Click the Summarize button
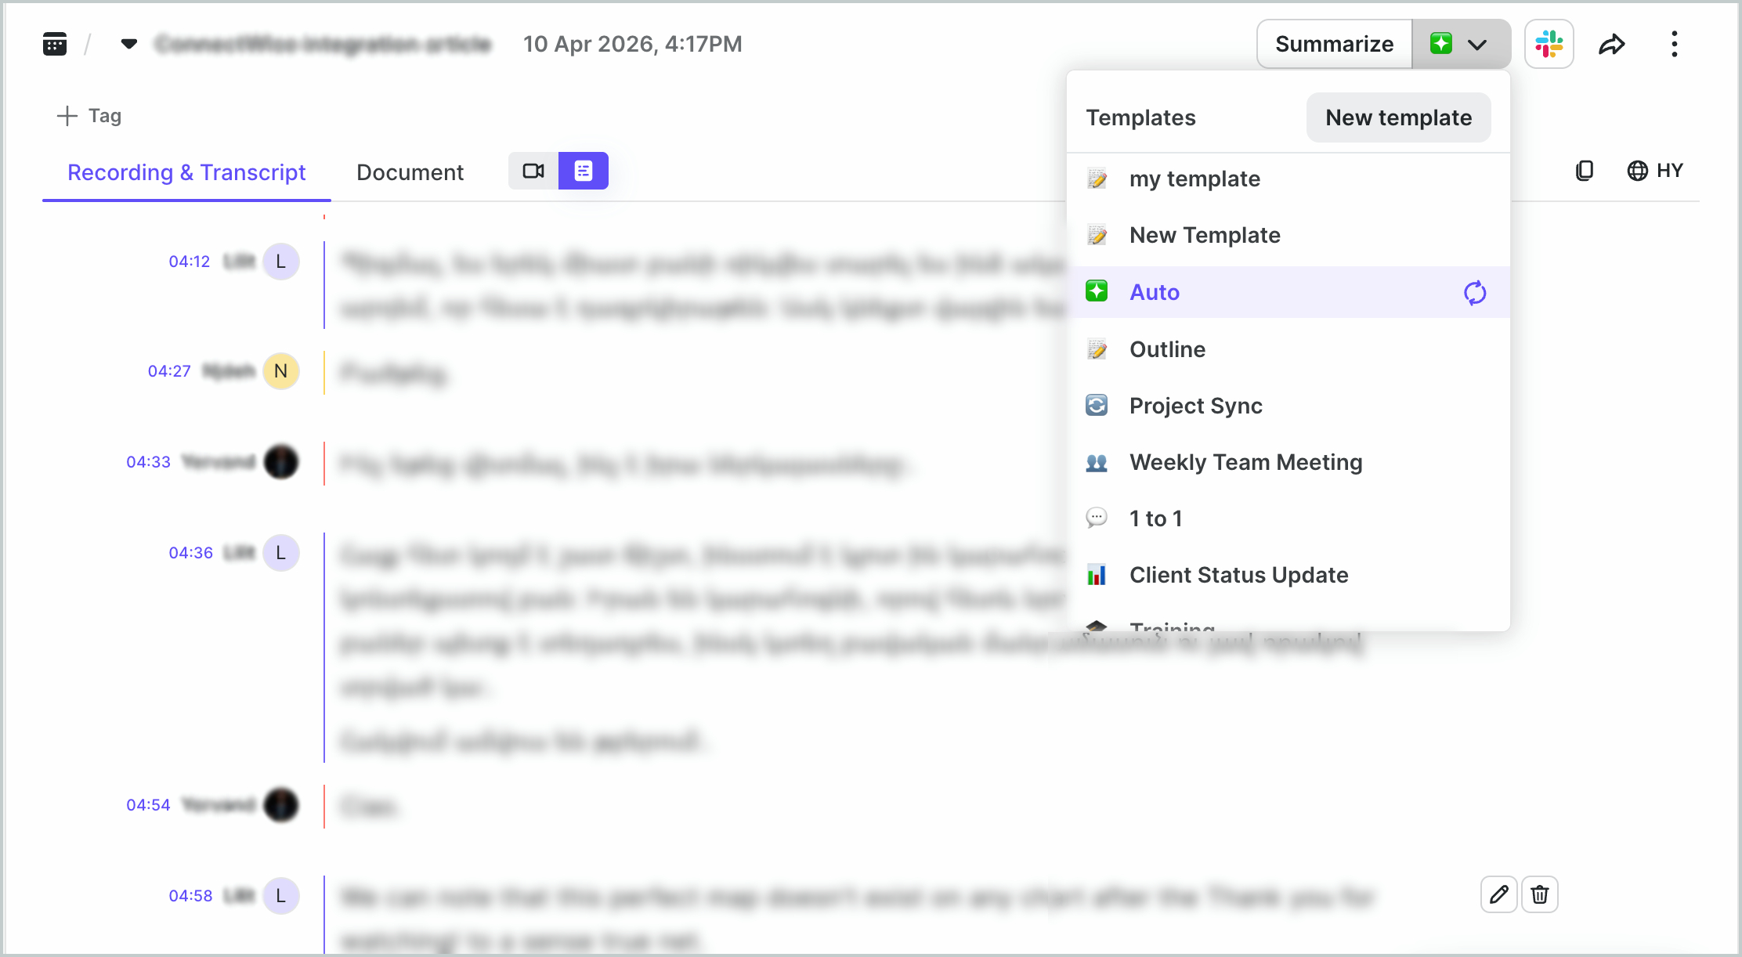The width and height of the screenshot is (1742, 957). pyautogui.click(x=1334, y=45)
